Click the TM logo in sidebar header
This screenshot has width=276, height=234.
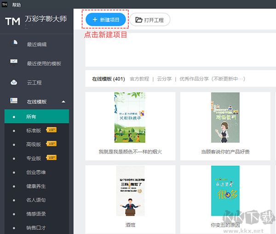tap(12, 21)
